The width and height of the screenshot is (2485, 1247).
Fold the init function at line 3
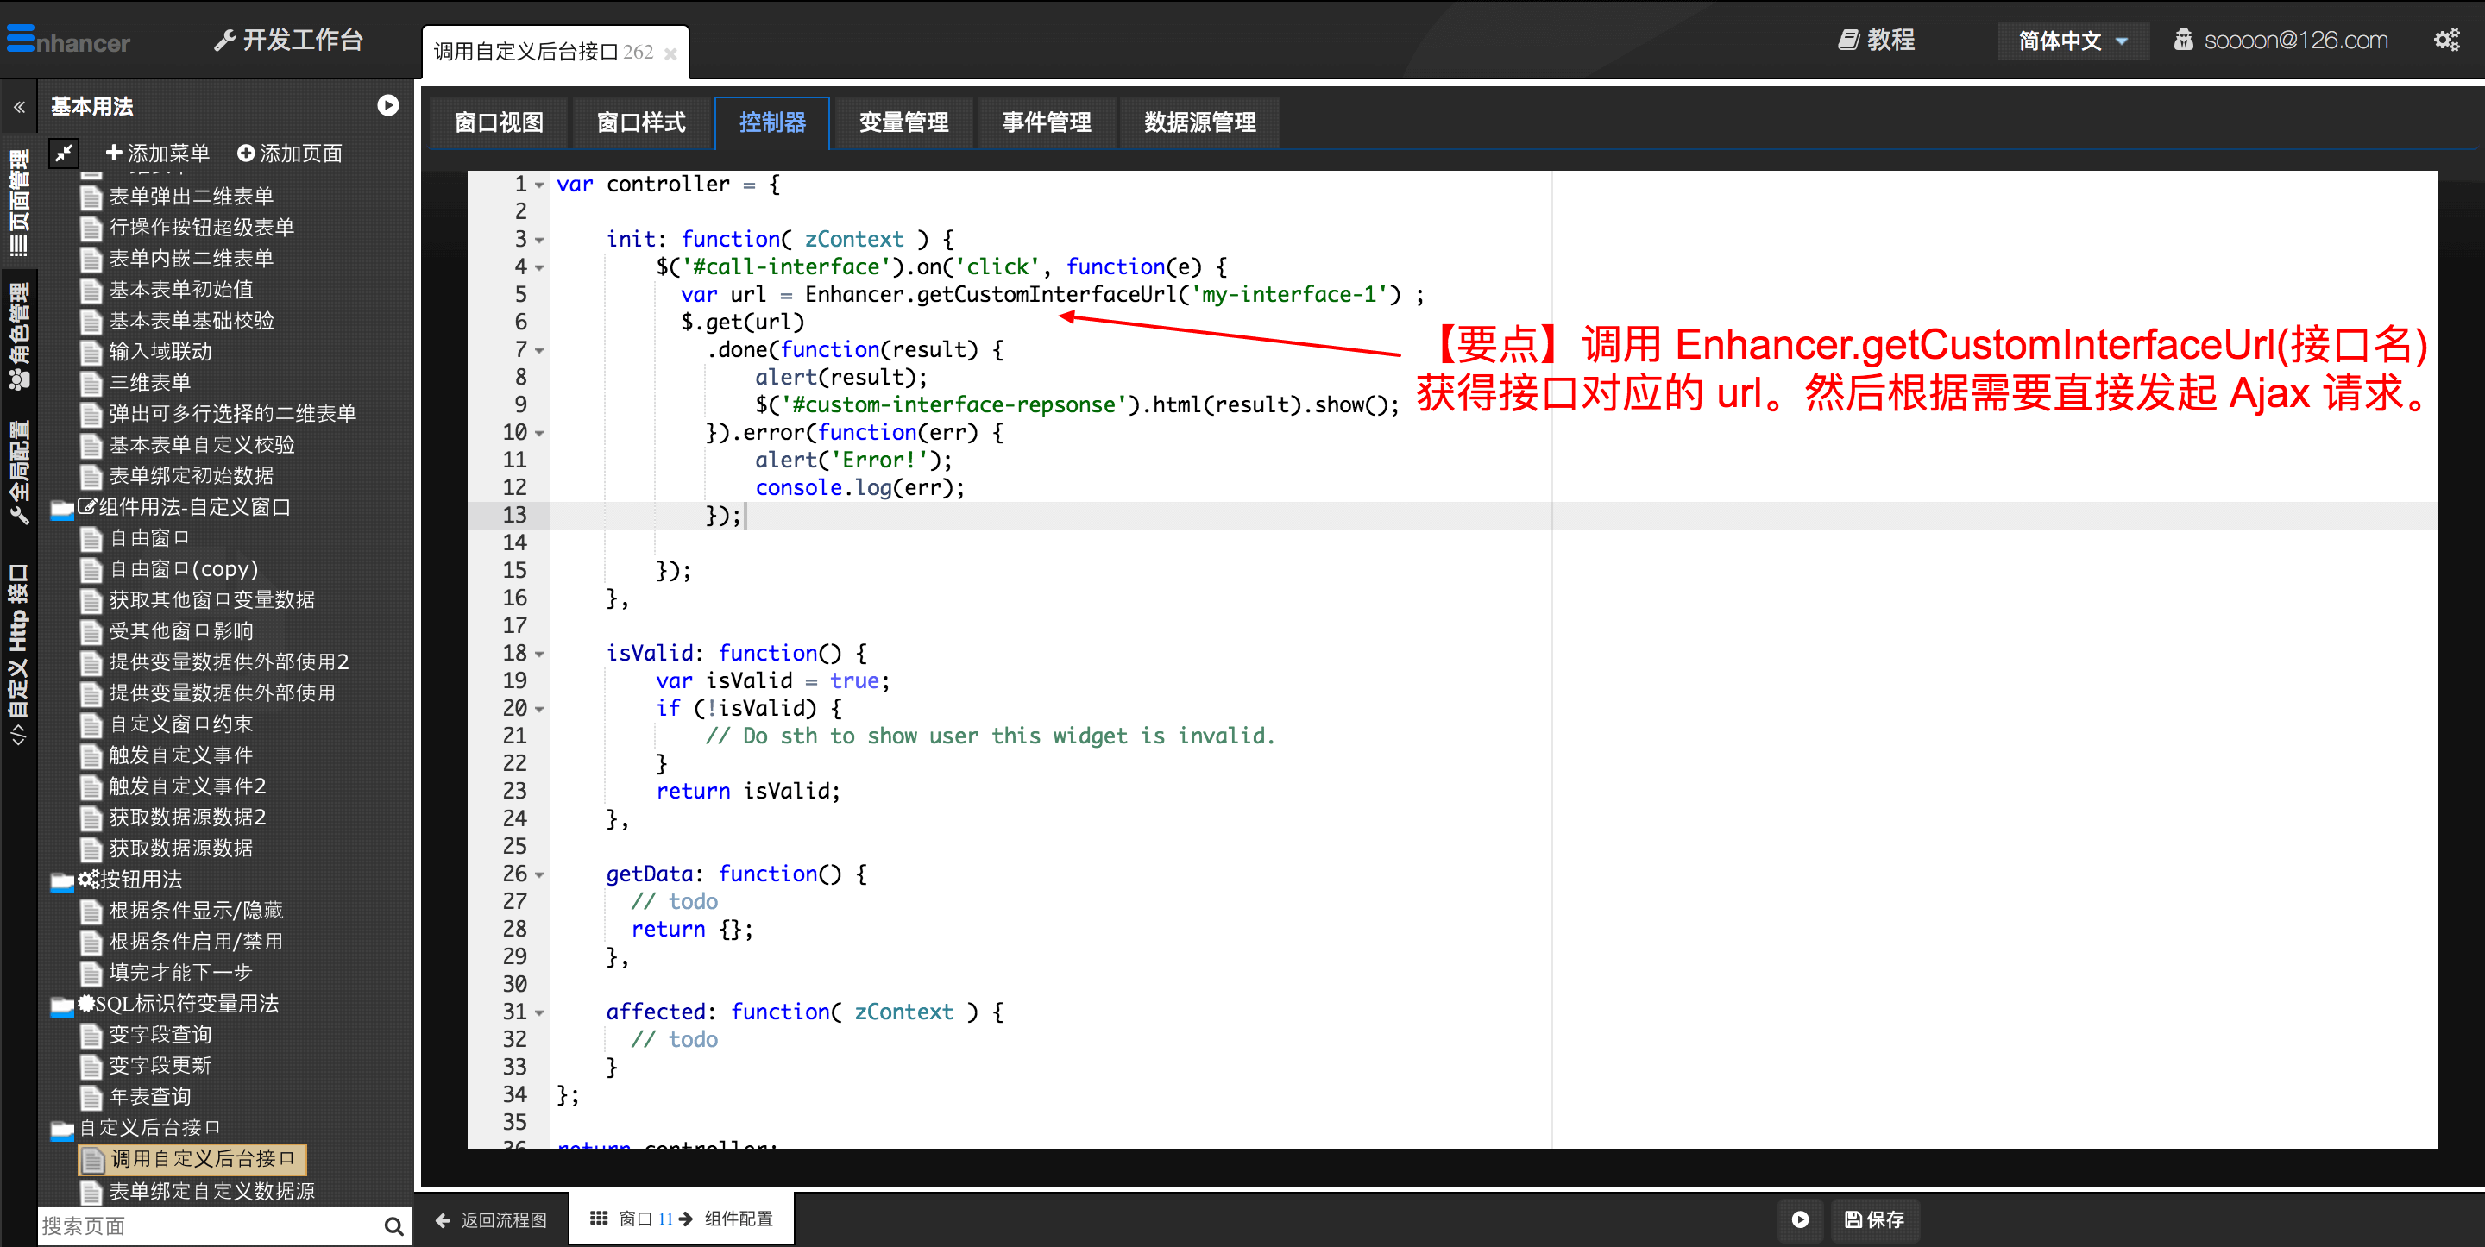coord(539,240)
